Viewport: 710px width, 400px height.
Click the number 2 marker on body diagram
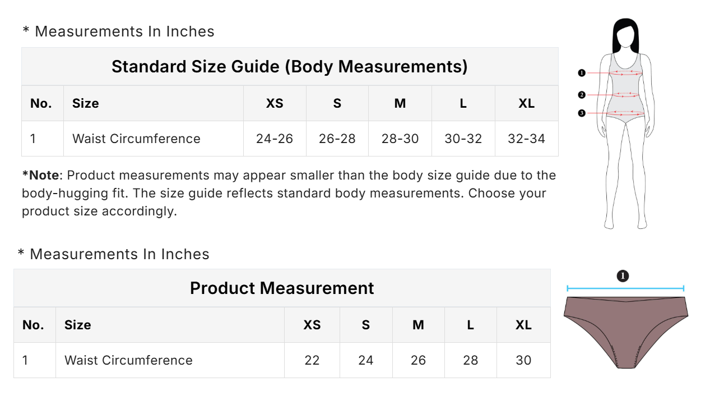pos(582,95)
